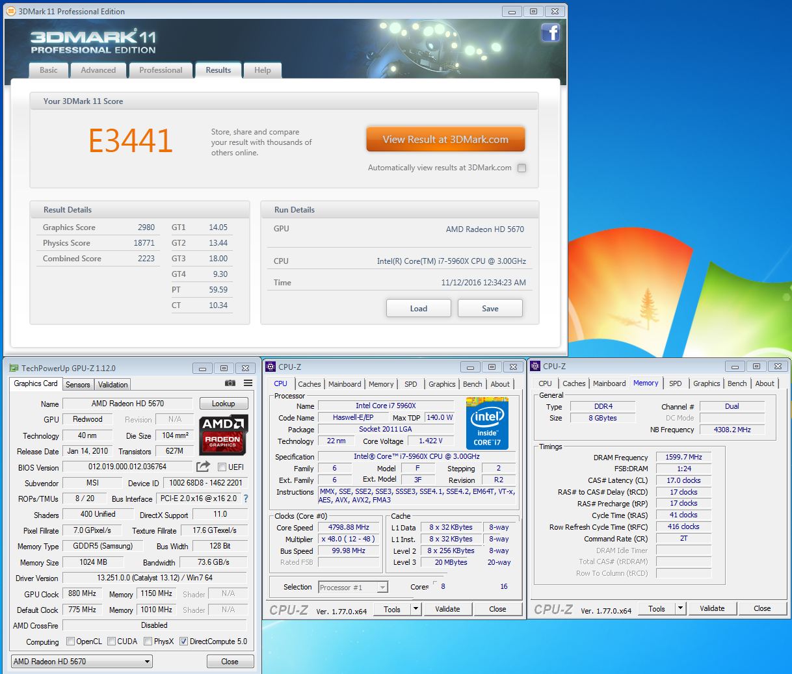The height and width of the screenshot is (674, 792).
Task: Click the Core Speed value 4798.88 MHz
Action: tap(349, 527)
